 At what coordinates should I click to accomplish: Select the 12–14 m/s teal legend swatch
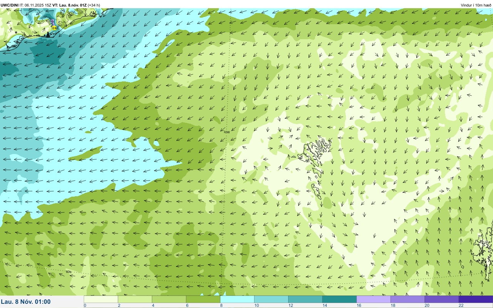click(305, 299)
